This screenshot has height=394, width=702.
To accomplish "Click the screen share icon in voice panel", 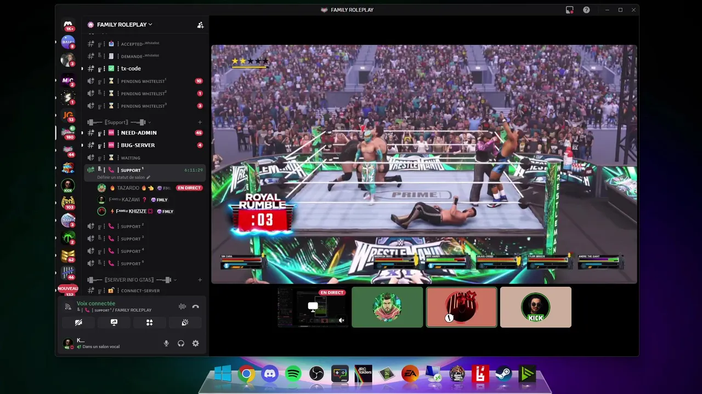I will point(114,322).
